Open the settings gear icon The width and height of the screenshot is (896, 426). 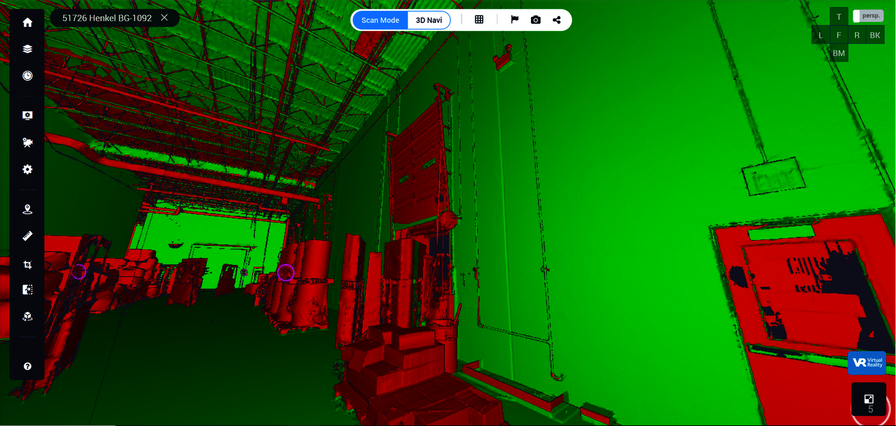(27, 169)
